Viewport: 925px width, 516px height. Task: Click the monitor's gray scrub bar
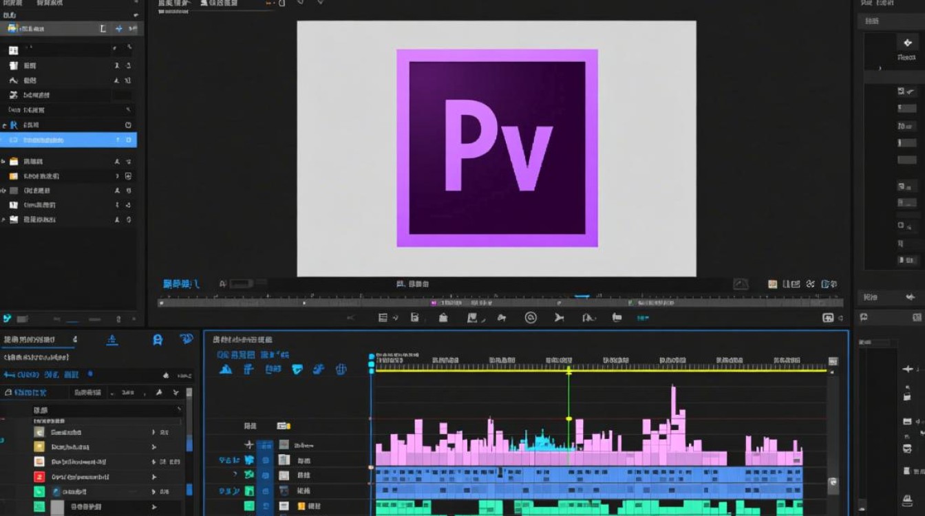pos(501,303)
